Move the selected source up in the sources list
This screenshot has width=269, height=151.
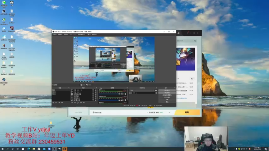point(81,103)
